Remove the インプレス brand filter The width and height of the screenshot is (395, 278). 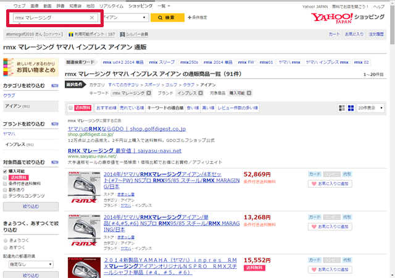[201, 93]
